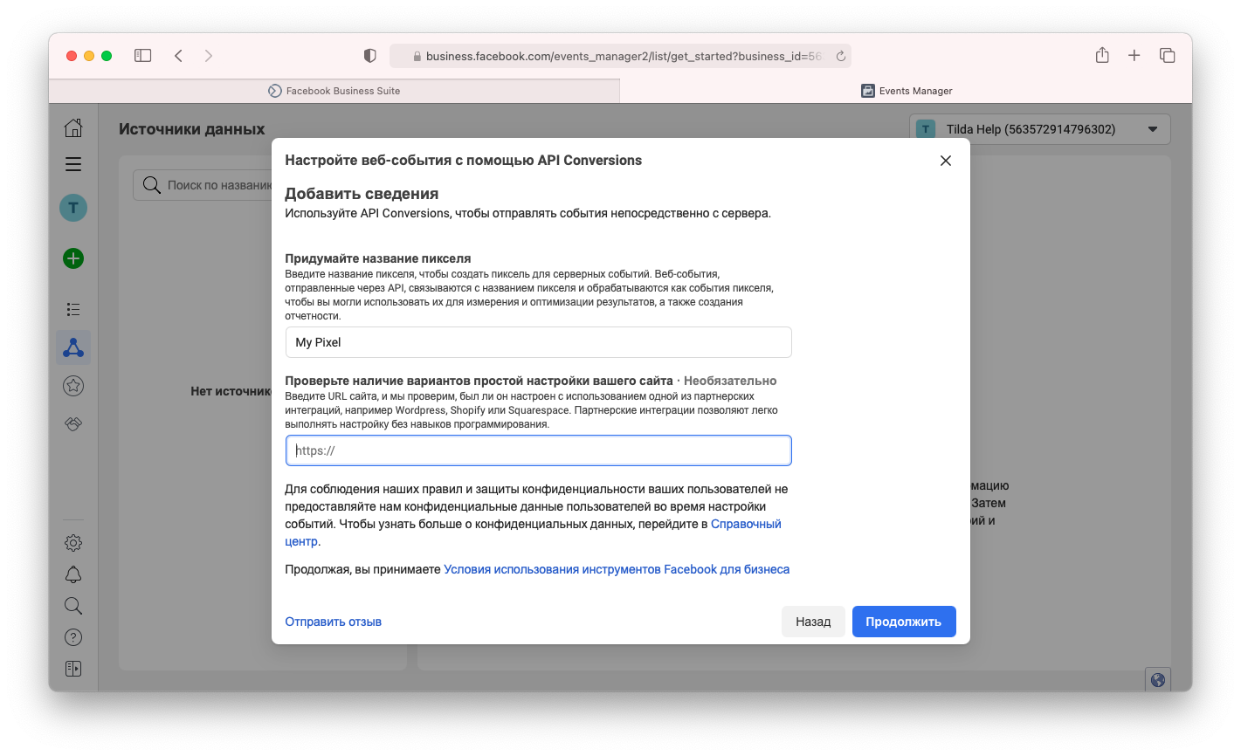
Task: Open the Home icon in left sidebar
Action: pos(73,127)
